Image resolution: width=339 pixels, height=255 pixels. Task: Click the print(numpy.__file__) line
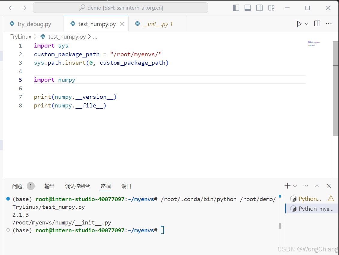(x=70, y=106)
